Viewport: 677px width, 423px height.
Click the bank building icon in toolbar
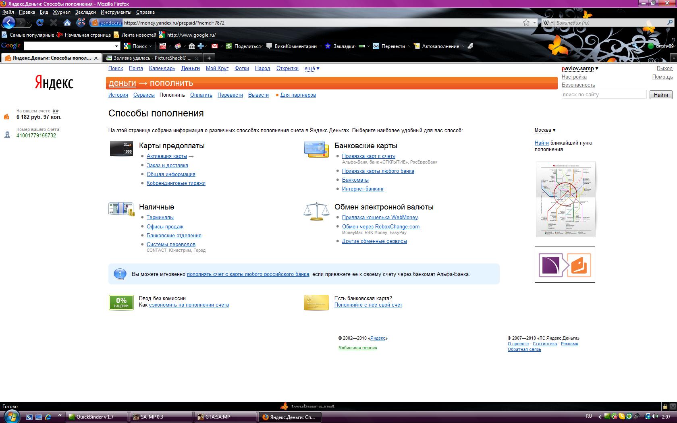point(192,46)
